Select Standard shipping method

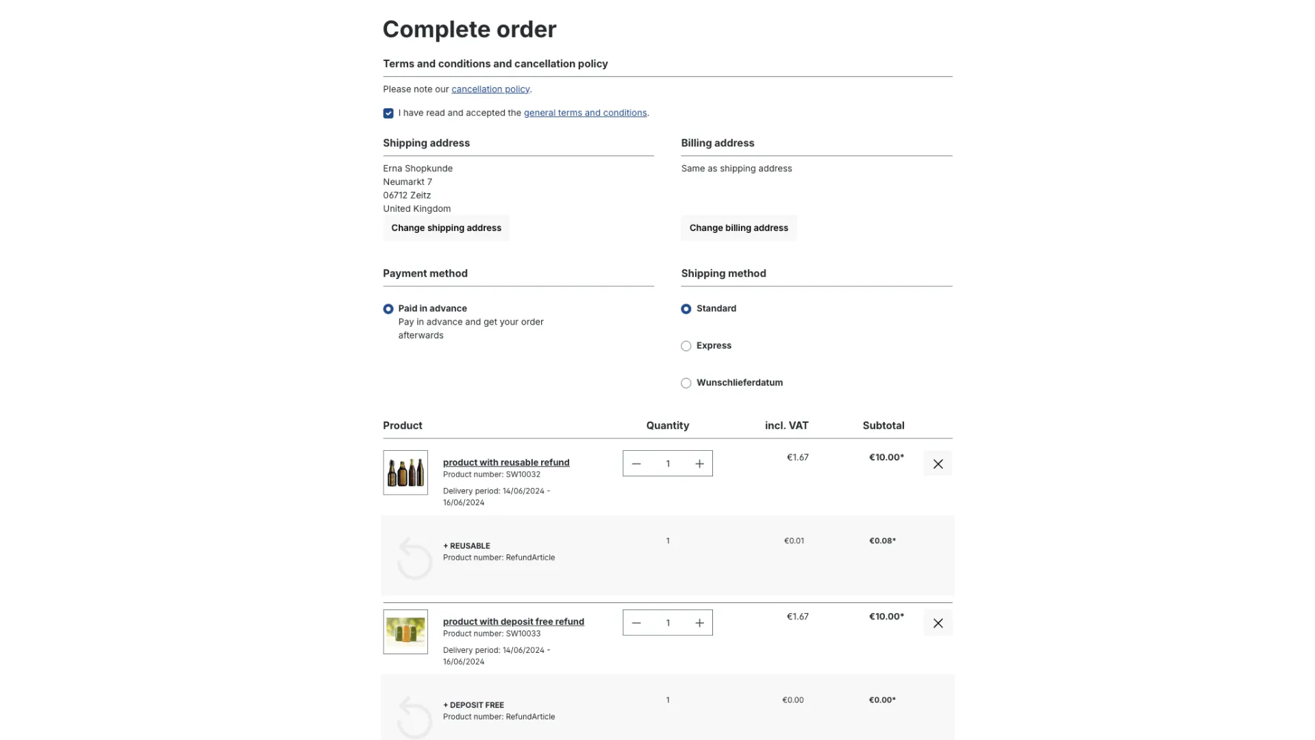(x=686, y=309)
